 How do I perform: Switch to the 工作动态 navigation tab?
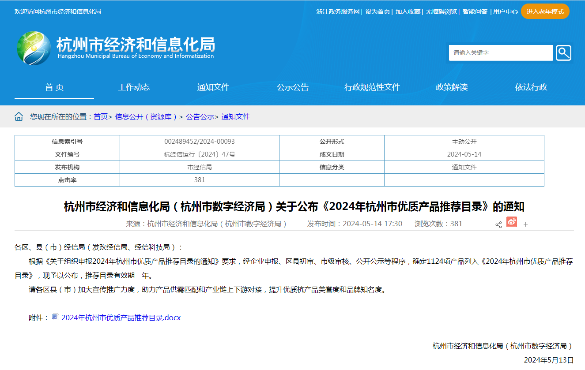134,87
